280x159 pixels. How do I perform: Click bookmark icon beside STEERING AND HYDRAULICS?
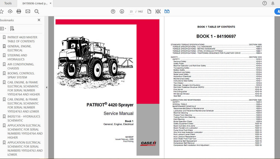point(4,55)
